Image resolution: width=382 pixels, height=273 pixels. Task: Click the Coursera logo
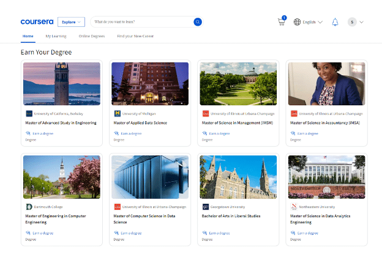[37, 22]
